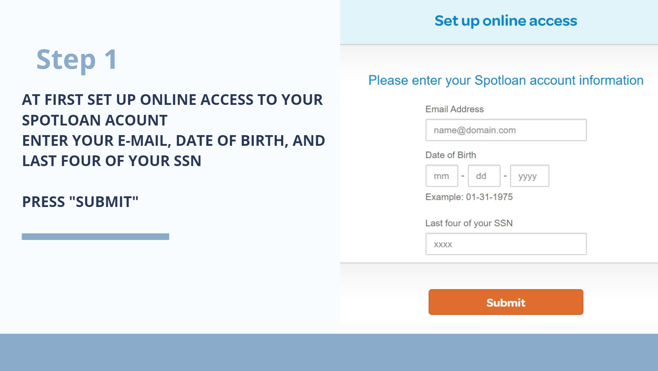Click the "Last four of your SSN" label
Screen dimensions: 658x371
(469, 223)
